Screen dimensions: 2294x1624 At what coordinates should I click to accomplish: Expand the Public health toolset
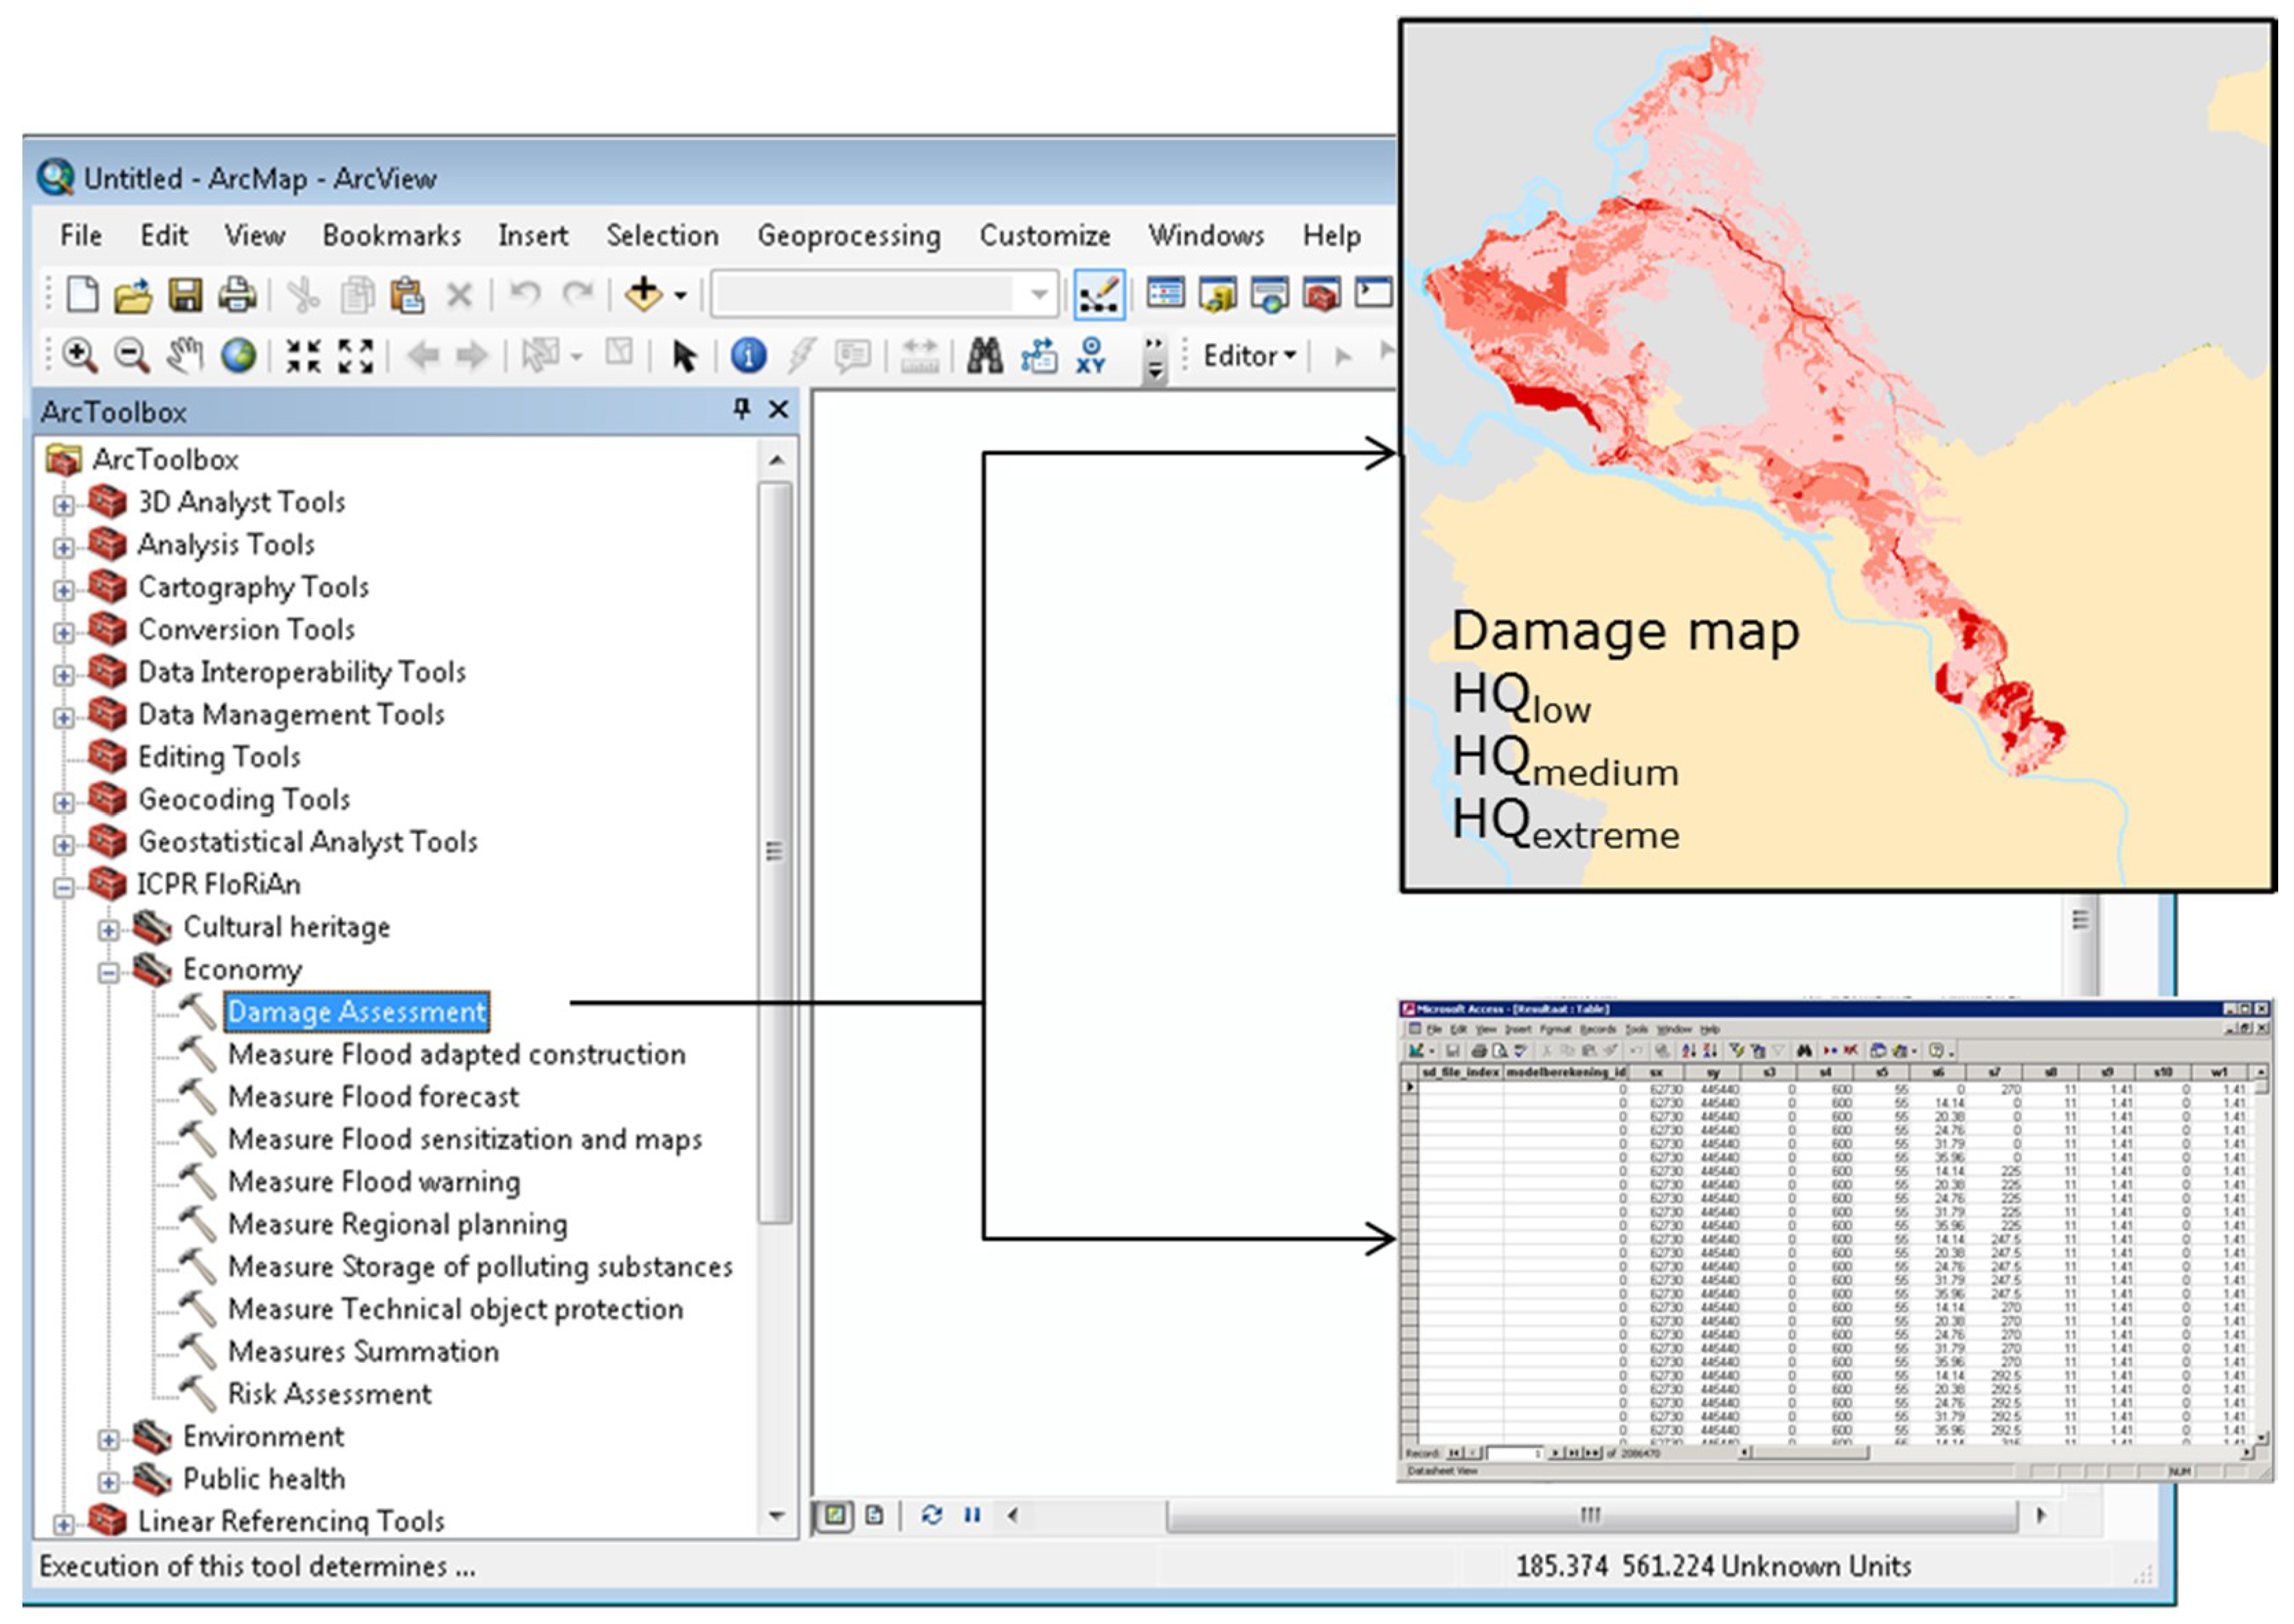pyautogui.click(x=108, y=1482)
